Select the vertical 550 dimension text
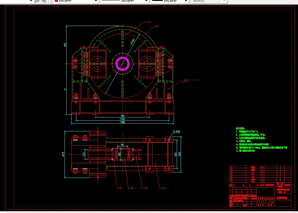This screenshot has width=298, height=213. pos(65,45)
